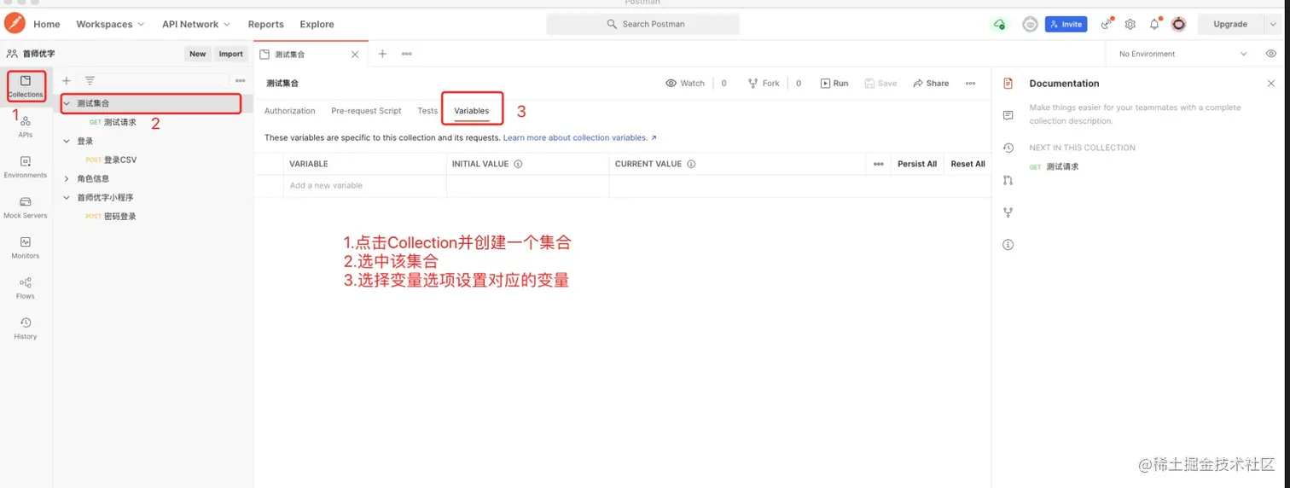Watch the 测试集合 collection

[685, 83]
